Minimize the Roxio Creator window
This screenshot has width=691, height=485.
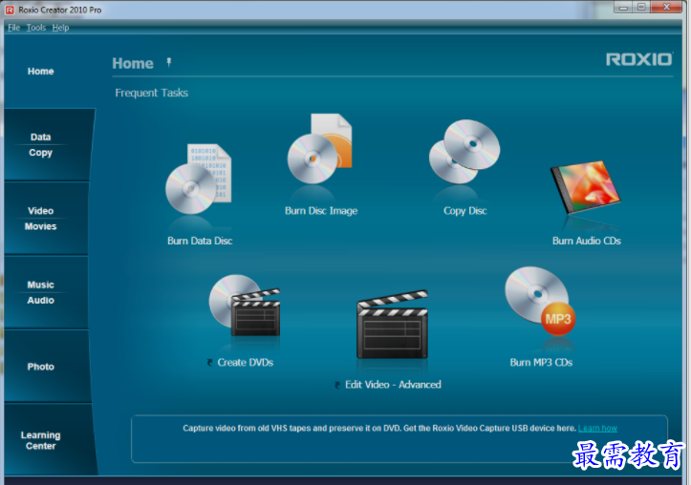623,7
